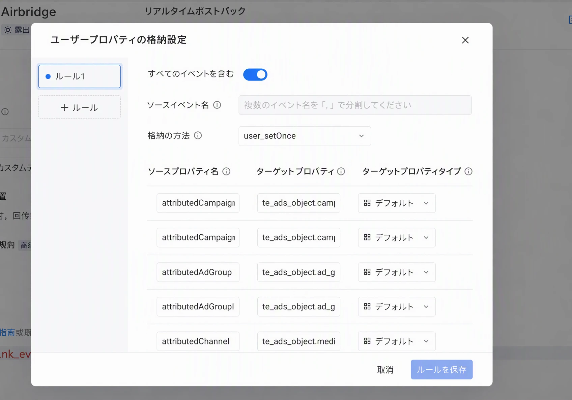Toggle the すべてのイベントを含む switch

coord(255,74)
